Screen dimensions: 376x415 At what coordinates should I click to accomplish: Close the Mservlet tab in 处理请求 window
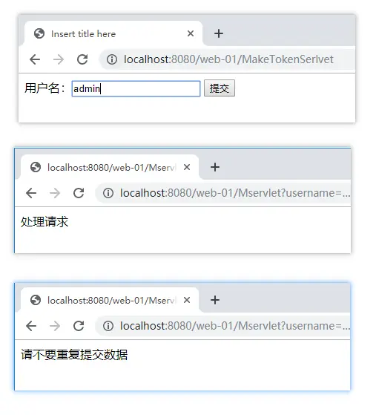point(187,167)
